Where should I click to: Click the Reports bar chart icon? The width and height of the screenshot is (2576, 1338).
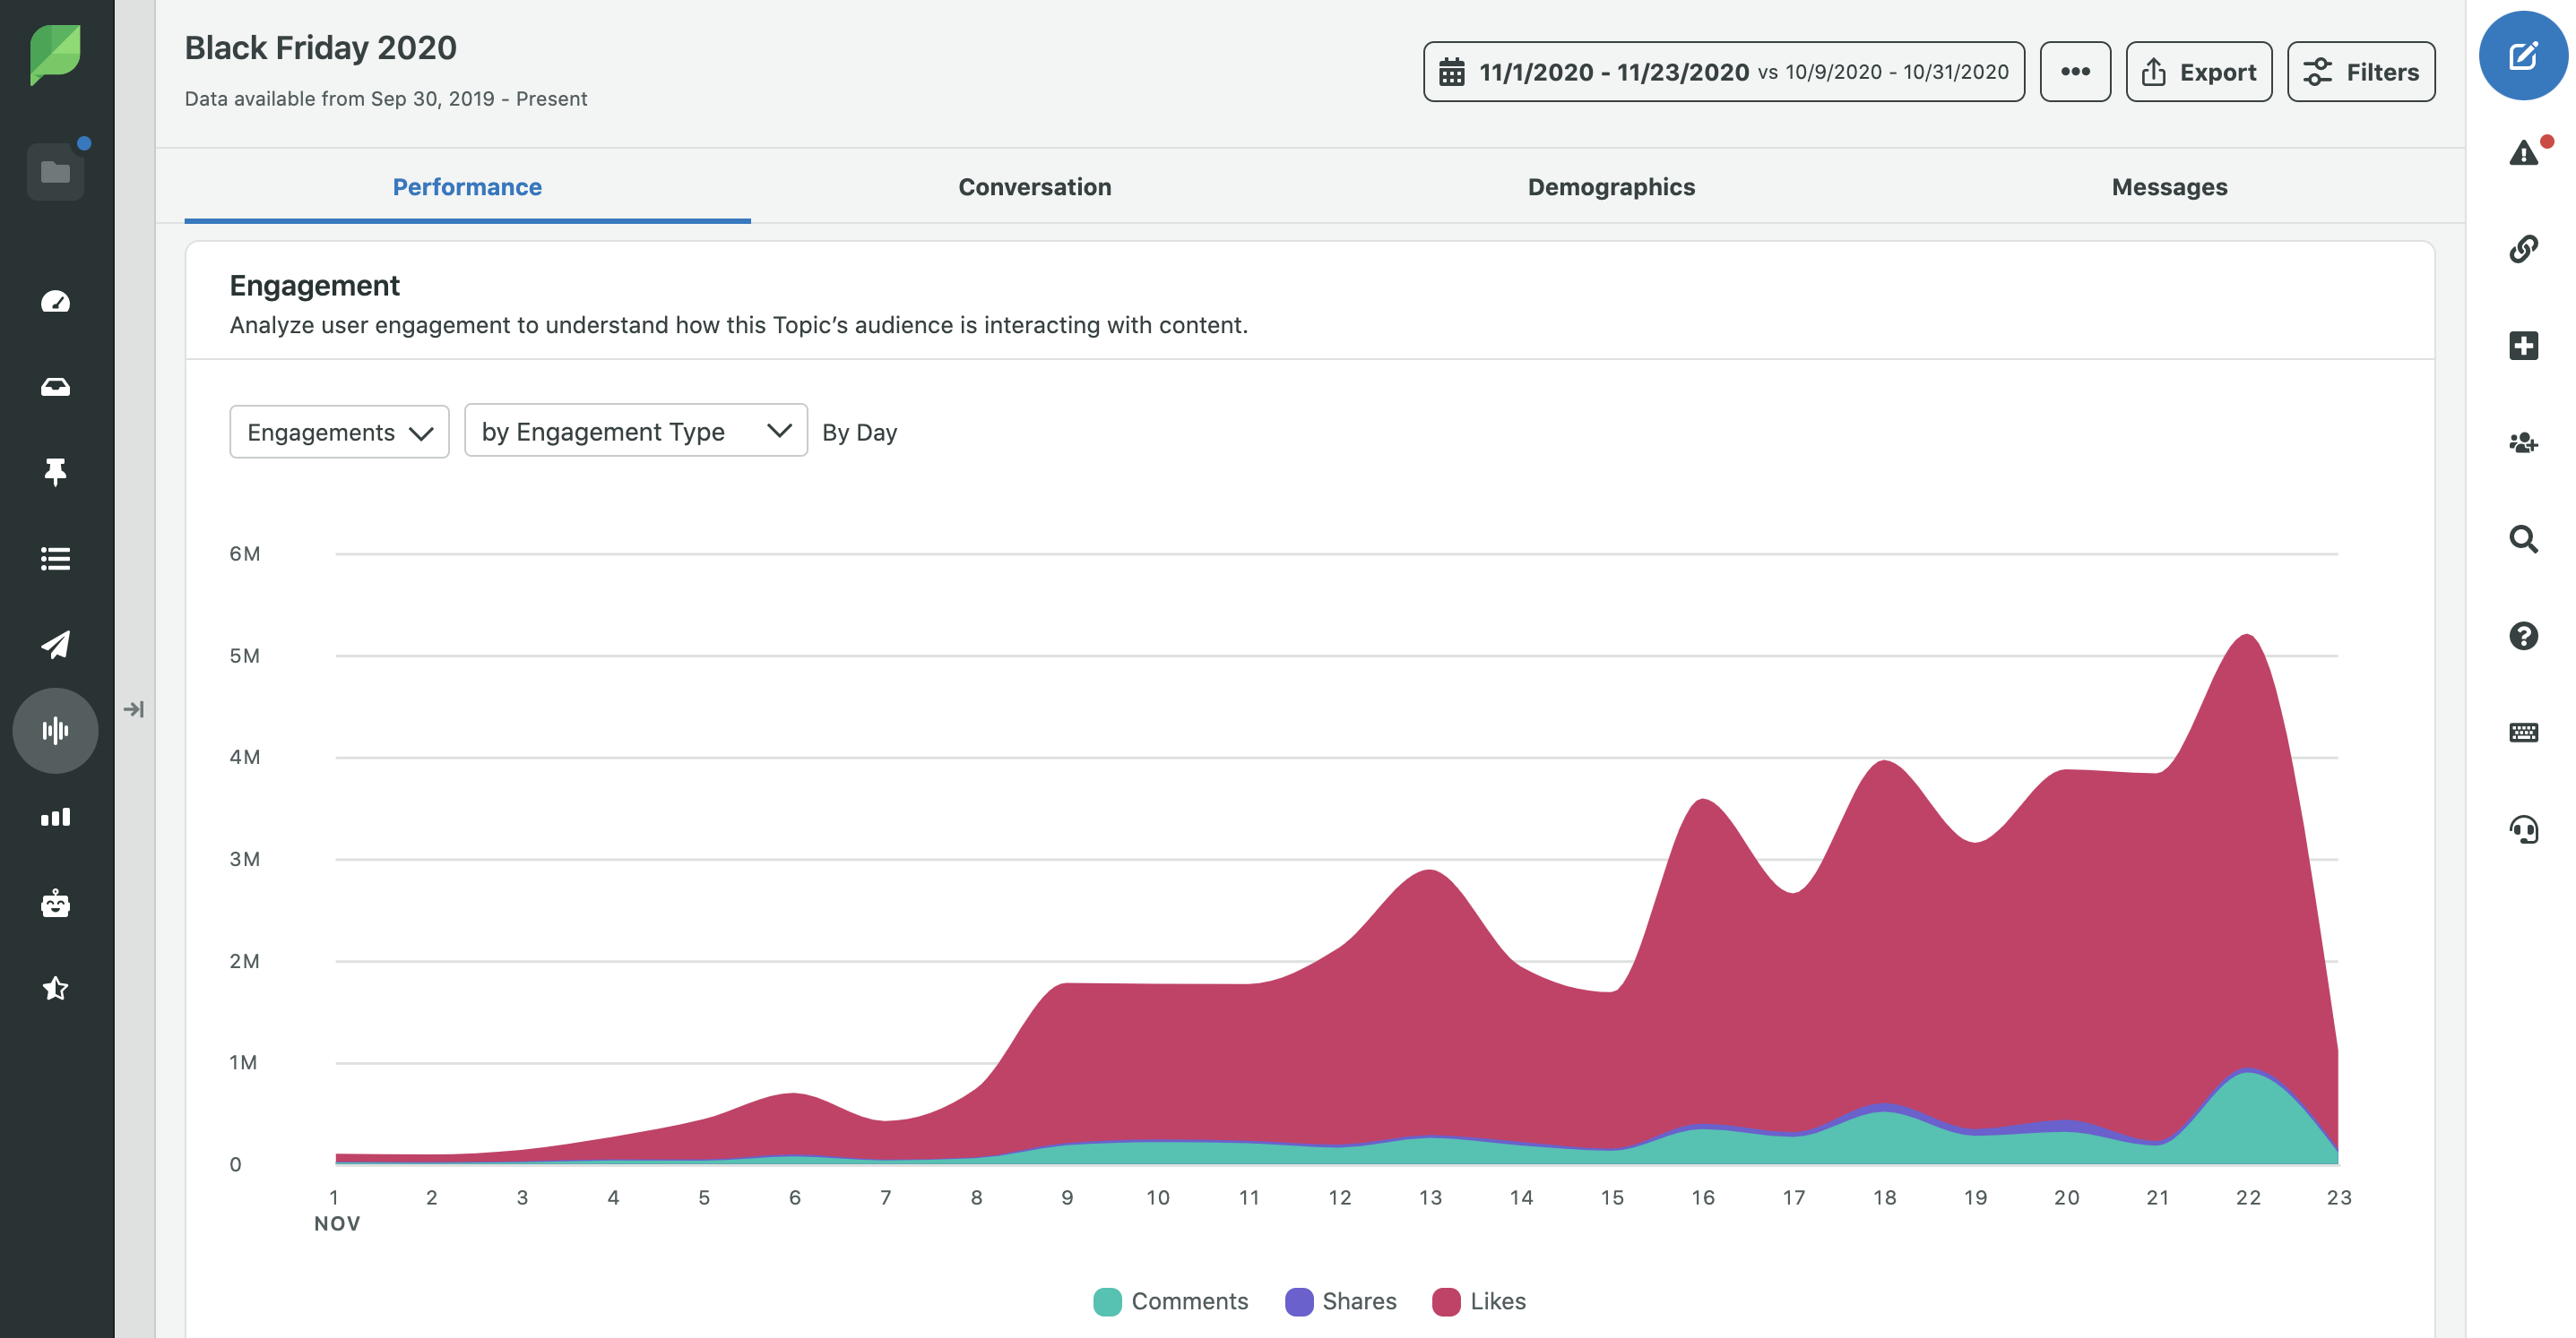coord(55,818)
